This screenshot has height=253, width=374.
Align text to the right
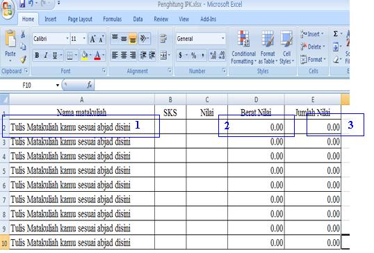(x=133, y=56)
